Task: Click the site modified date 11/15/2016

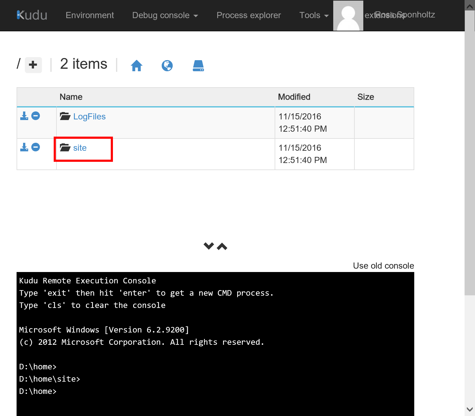Action: click(300, 148)
